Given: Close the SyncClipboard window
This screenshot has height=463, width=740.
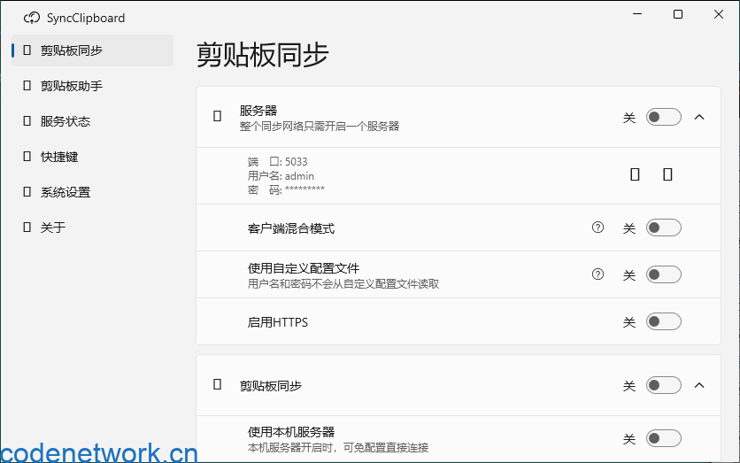Looking at the screenshot, I should tap(718, 14).
